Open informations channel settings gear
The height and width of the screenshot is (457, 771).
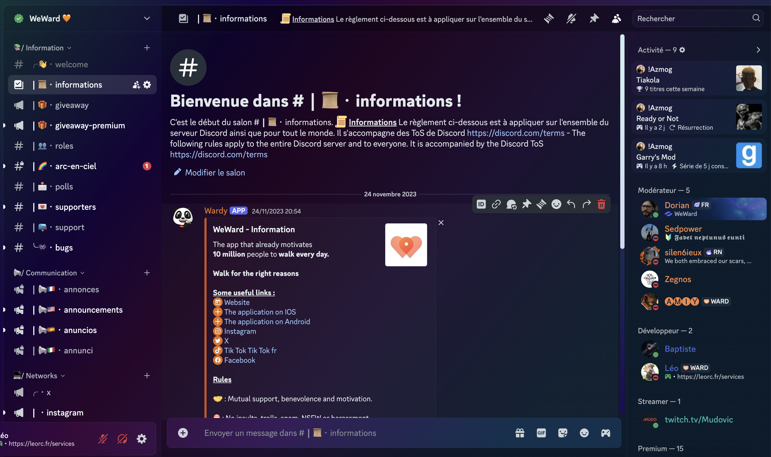pyautogui.click(x=147, y=85)
